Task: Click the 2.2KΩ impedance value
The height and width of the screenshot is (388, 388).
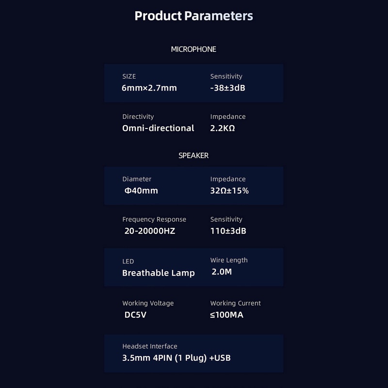Action: click(223, 128)
